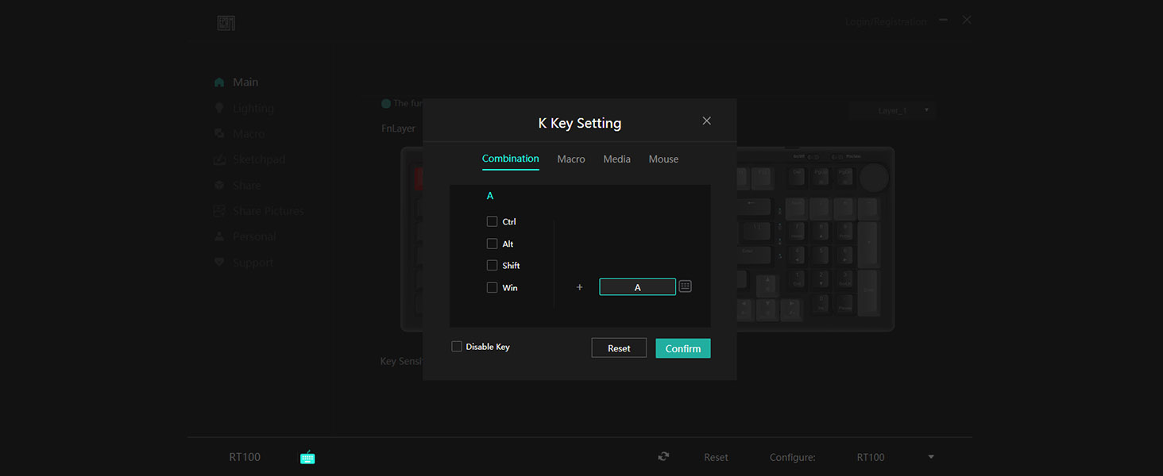Viewport: 1163px width, 476px height.
Task: Click the Lighting bulb icon in sidebar
Action: tap(220, 108)
